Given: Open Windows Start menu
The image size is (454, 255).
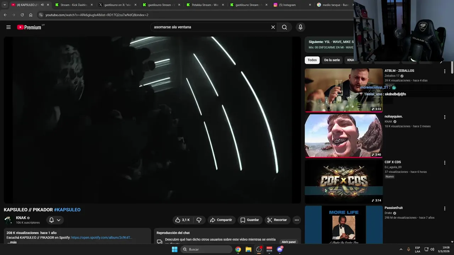Looking at the screenshot, I should (x=175, y=249).
